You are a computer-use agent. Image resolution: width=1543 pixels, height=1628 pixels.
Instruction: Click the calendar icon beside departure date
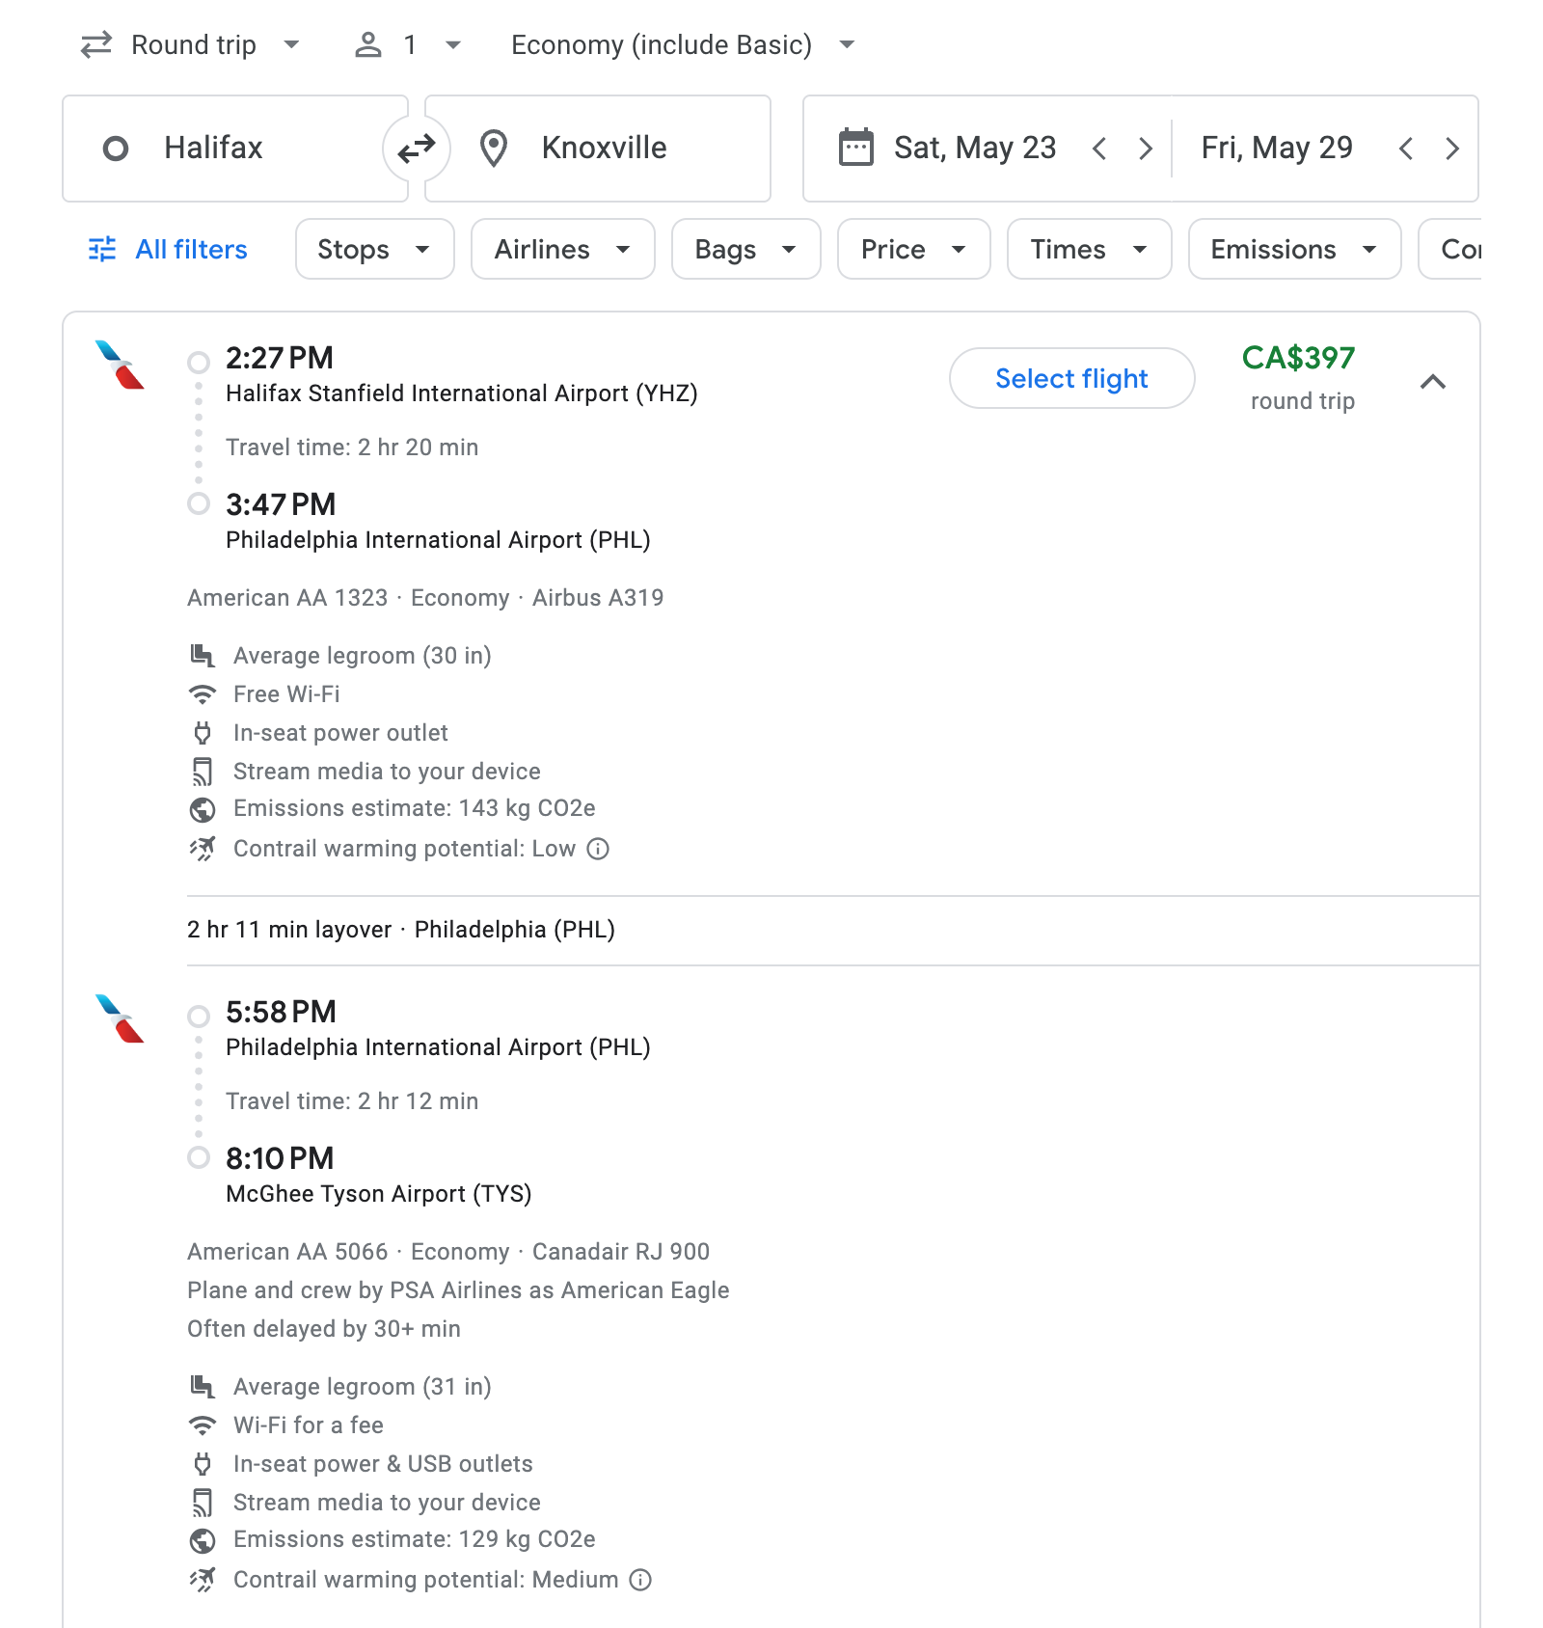pyautogui.click(x=854, y=148)
